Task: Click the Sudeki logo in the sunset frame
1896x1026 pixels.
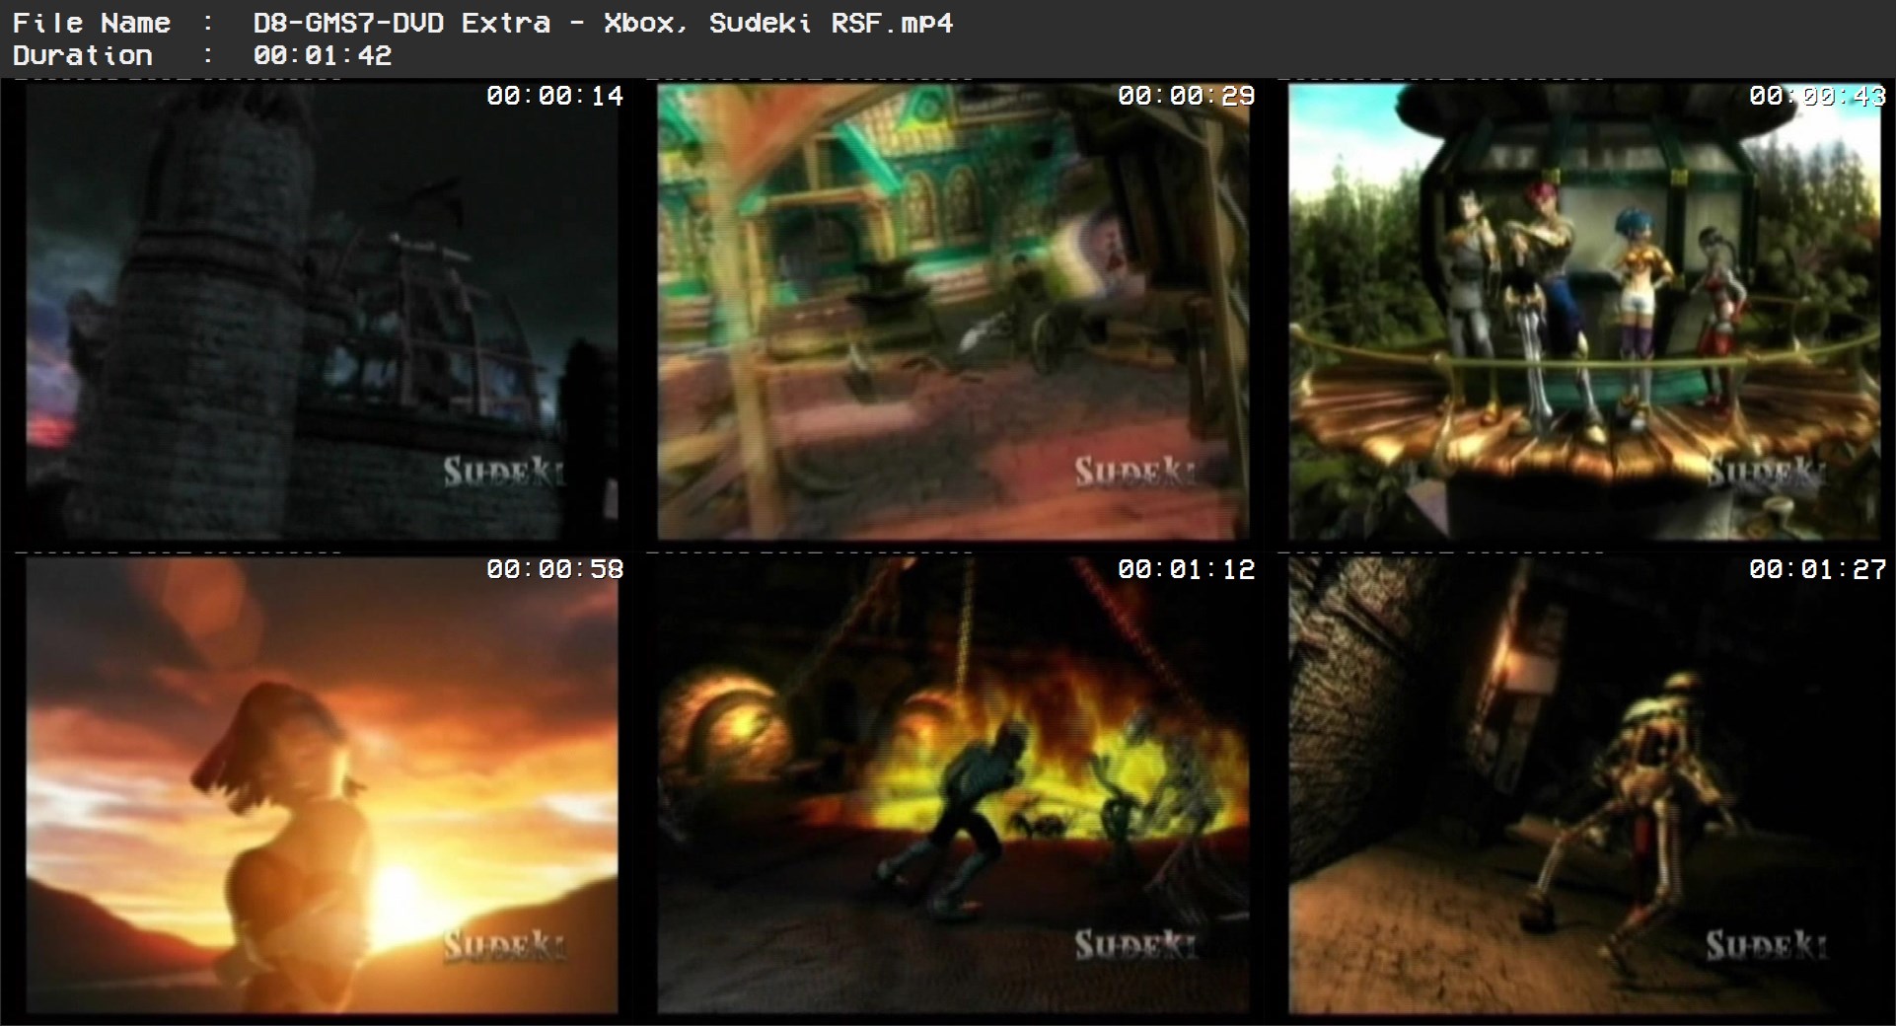Action: click(x=504, y=946)
